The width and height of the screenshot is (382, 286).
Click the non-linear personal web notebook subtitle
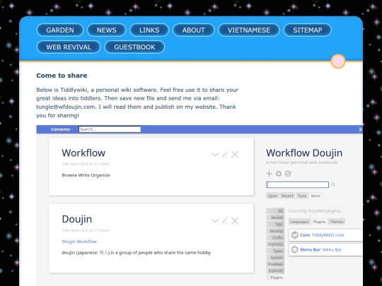(301, 162)
